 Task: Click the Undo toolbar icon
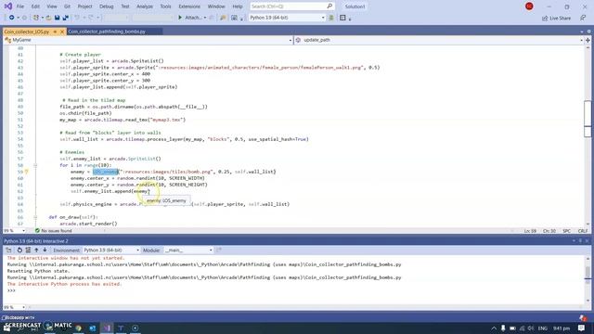77,18
